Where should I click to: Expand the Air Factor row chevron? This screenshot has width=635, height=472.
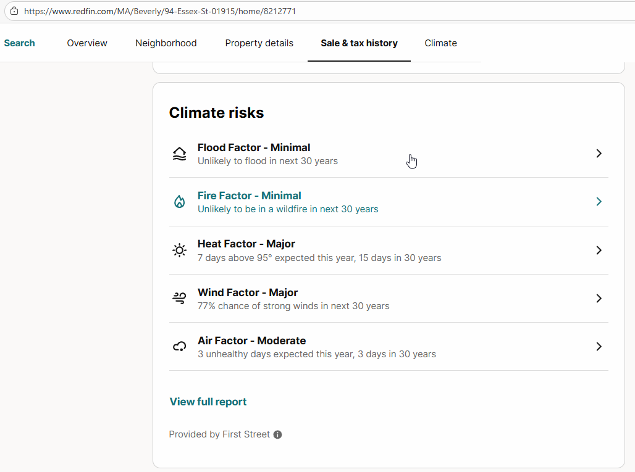pos(598,346)
